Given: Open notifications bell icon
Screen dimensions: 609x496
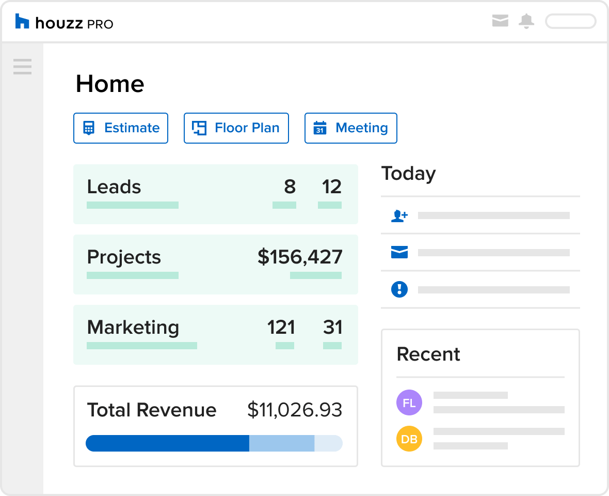Looking at the screenshot, I should coord(526,21).
